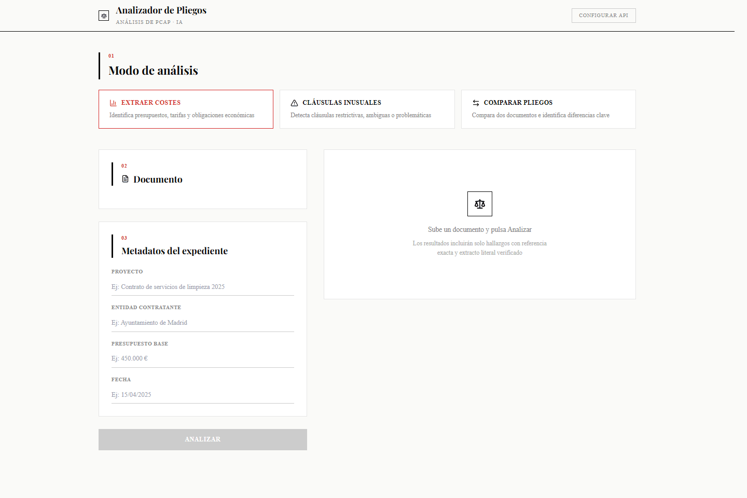Viewport: 747px width, 498px height.
Task: Select the Cláusulas Inusuales analysis mode
Action: point(367,109)
